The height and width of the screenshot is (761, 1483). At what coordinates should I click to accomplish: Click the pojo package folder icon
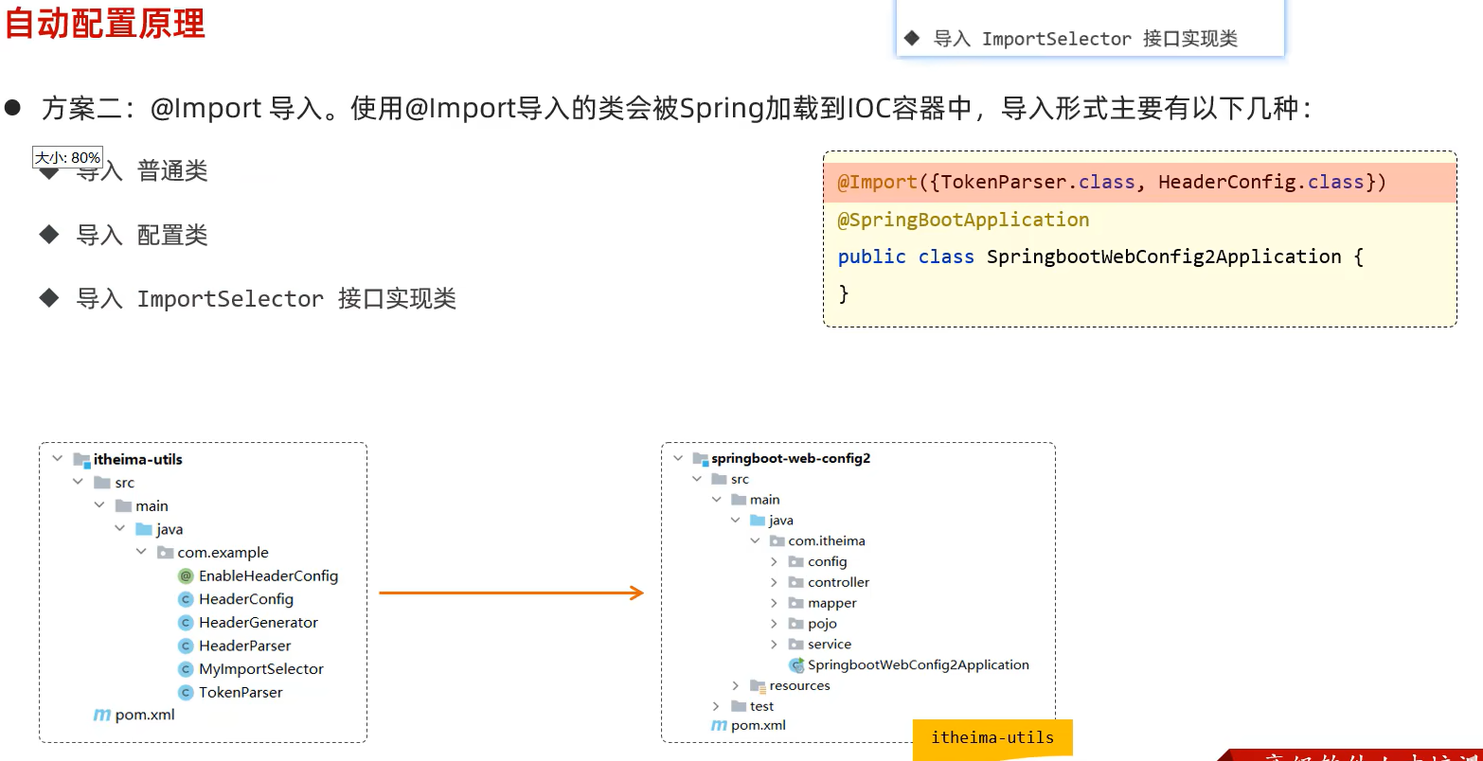point(796,624)
